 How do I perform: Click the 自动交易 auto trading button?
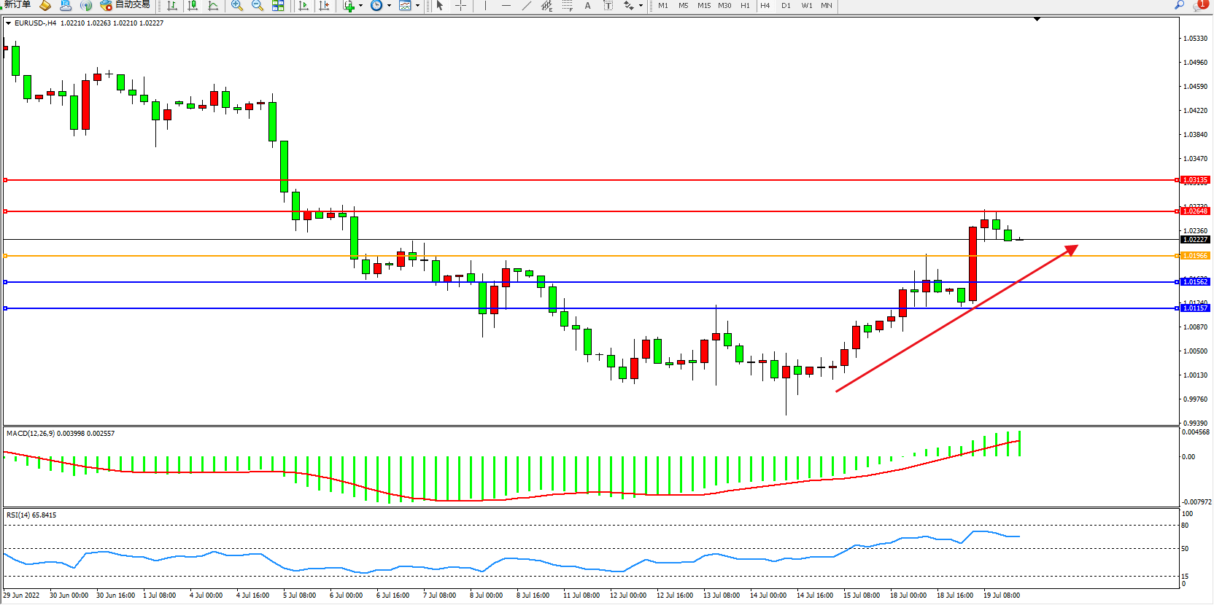coord(125,4)
